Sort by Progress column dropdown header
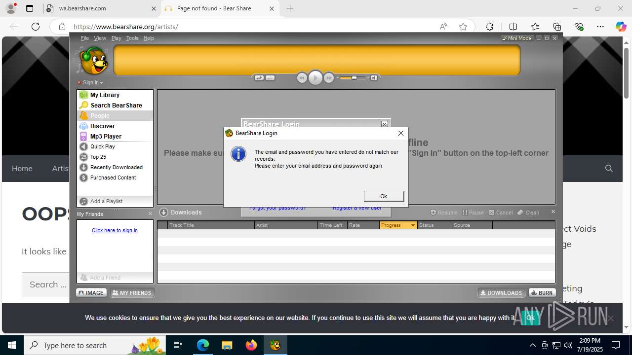This screenshot has width=632, height=355. tap(398, 225)
